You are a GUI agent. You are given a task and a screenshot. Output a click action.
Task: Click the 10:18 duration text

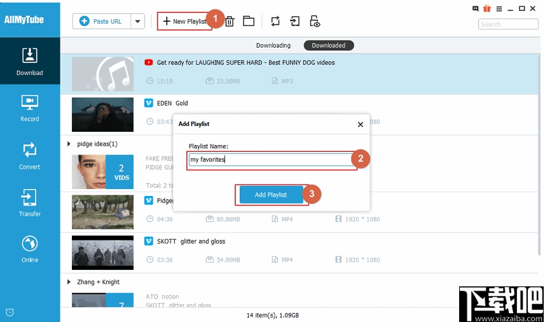(x=165, y=81)
